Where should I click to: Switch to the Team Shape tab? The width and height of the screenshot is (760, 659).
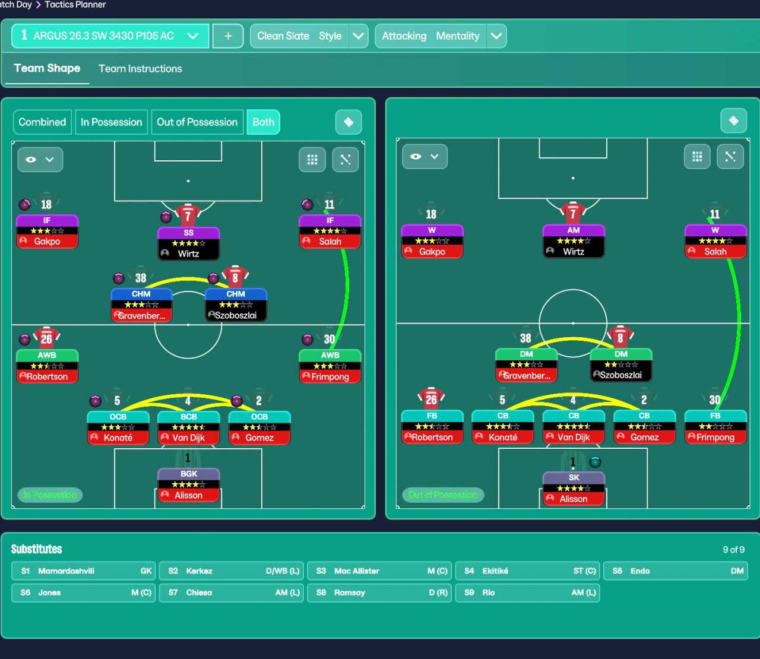tap(47, 68)
